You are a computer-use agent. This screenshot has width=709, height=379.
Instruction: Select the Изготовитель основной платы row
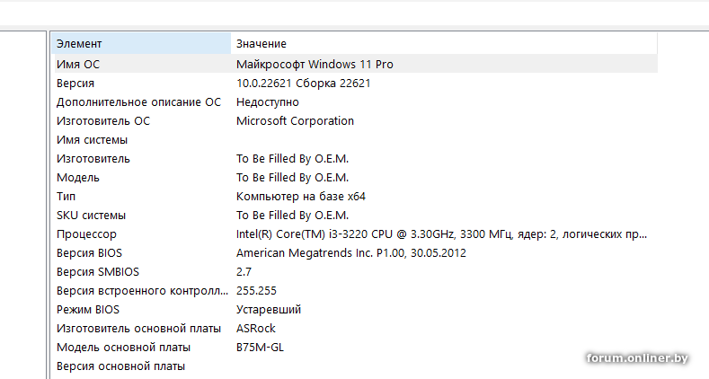(x=356, y=329)
